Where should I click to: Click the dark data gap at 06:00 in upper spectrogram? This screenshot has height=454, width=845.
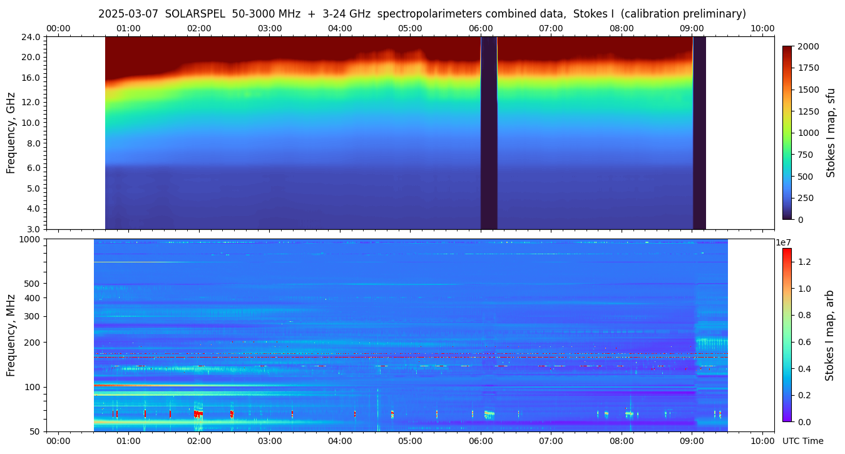pyautogui.click(x=488, y=133)
